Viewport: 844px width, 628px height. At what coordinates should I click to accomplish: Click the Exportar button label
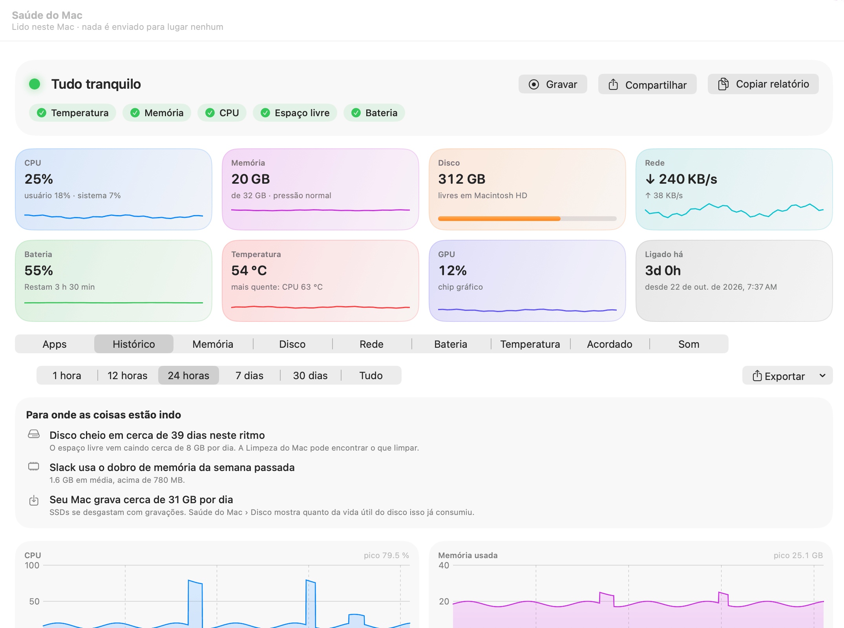[785, 376]
